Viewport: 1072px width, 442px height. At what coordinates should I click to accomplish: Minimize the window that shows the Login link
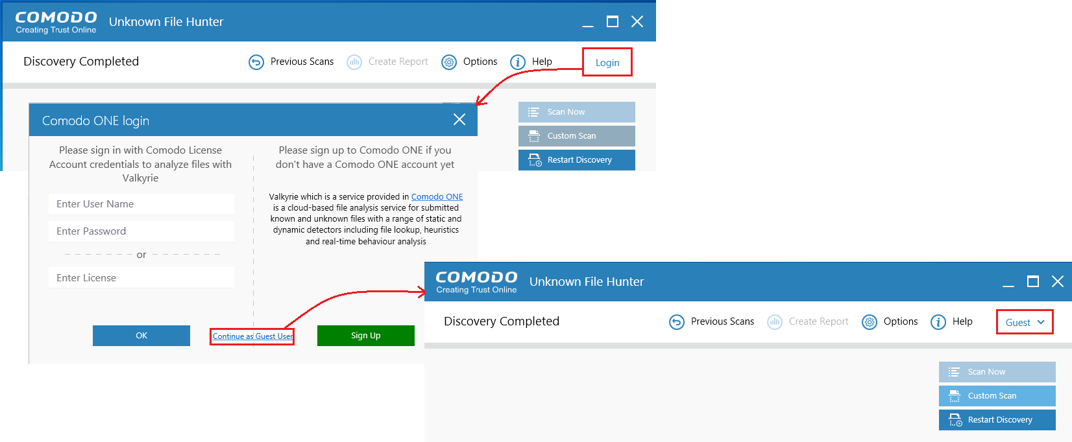(x=588, y=25)
